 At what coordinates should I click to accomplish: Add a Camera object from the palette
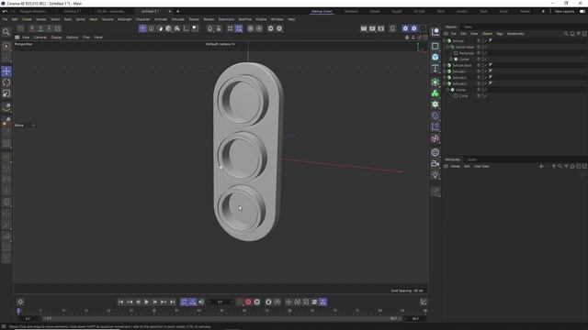point(435,163)
